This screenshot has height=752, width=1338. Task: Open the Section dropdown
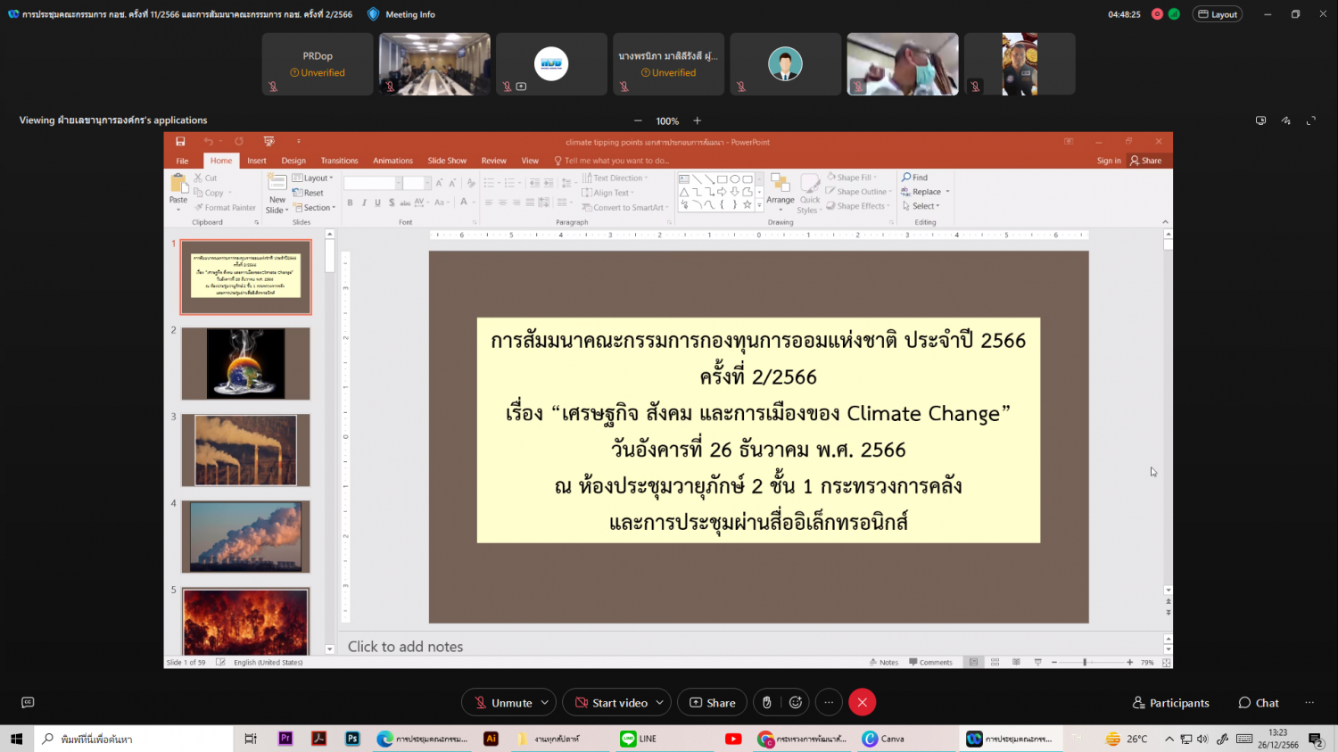click(315, 208)
